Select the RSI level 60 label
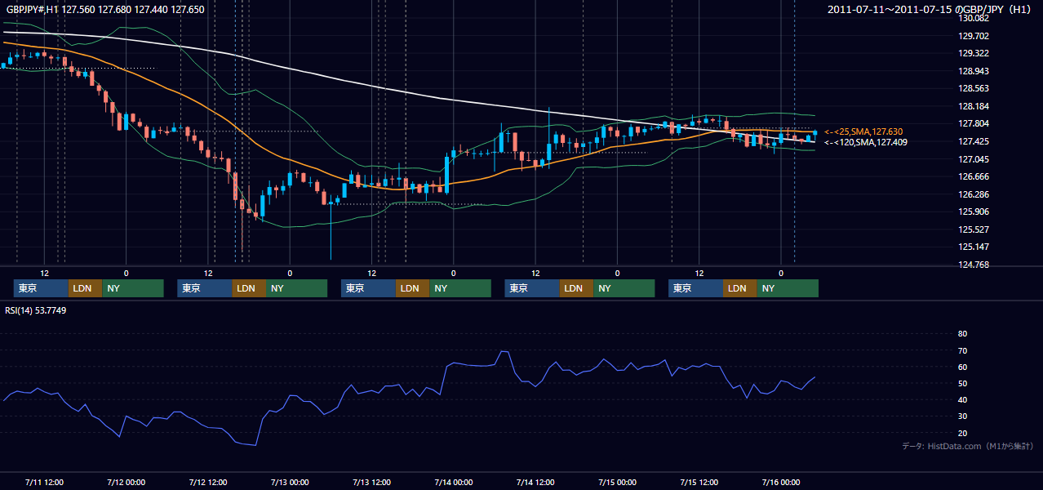The image size is (1043, 490). click(962, 367)
